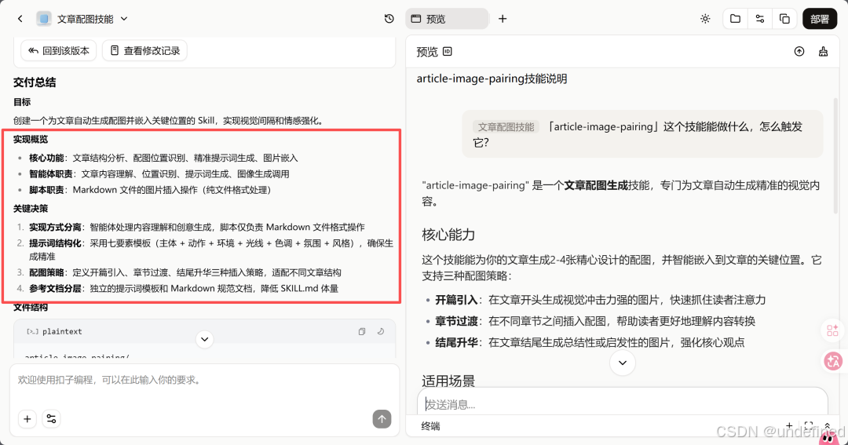Image resolution: width=848 pixels, height=445 pixels.
Task: Focus the 发送消息 input field
Action: tap(622, 404)
